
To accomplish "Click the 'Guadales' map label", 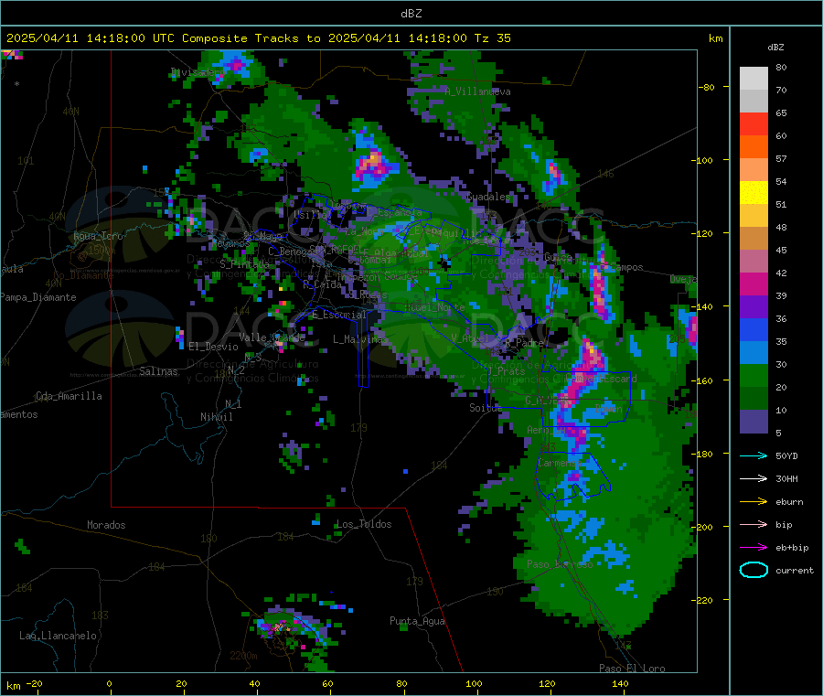I will [488, 197].
